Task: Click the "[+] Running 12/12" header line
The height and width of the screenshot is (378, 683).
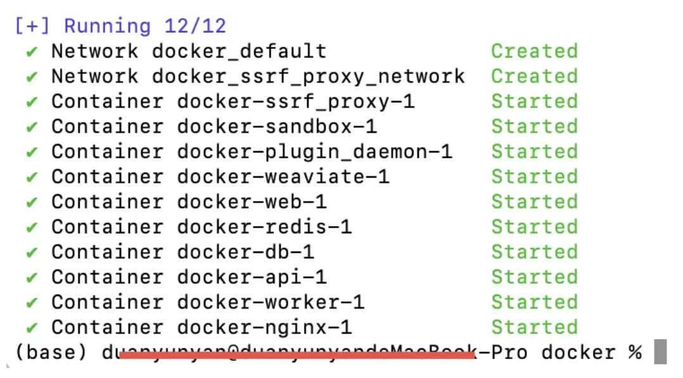Action: [x=120, y=26]
